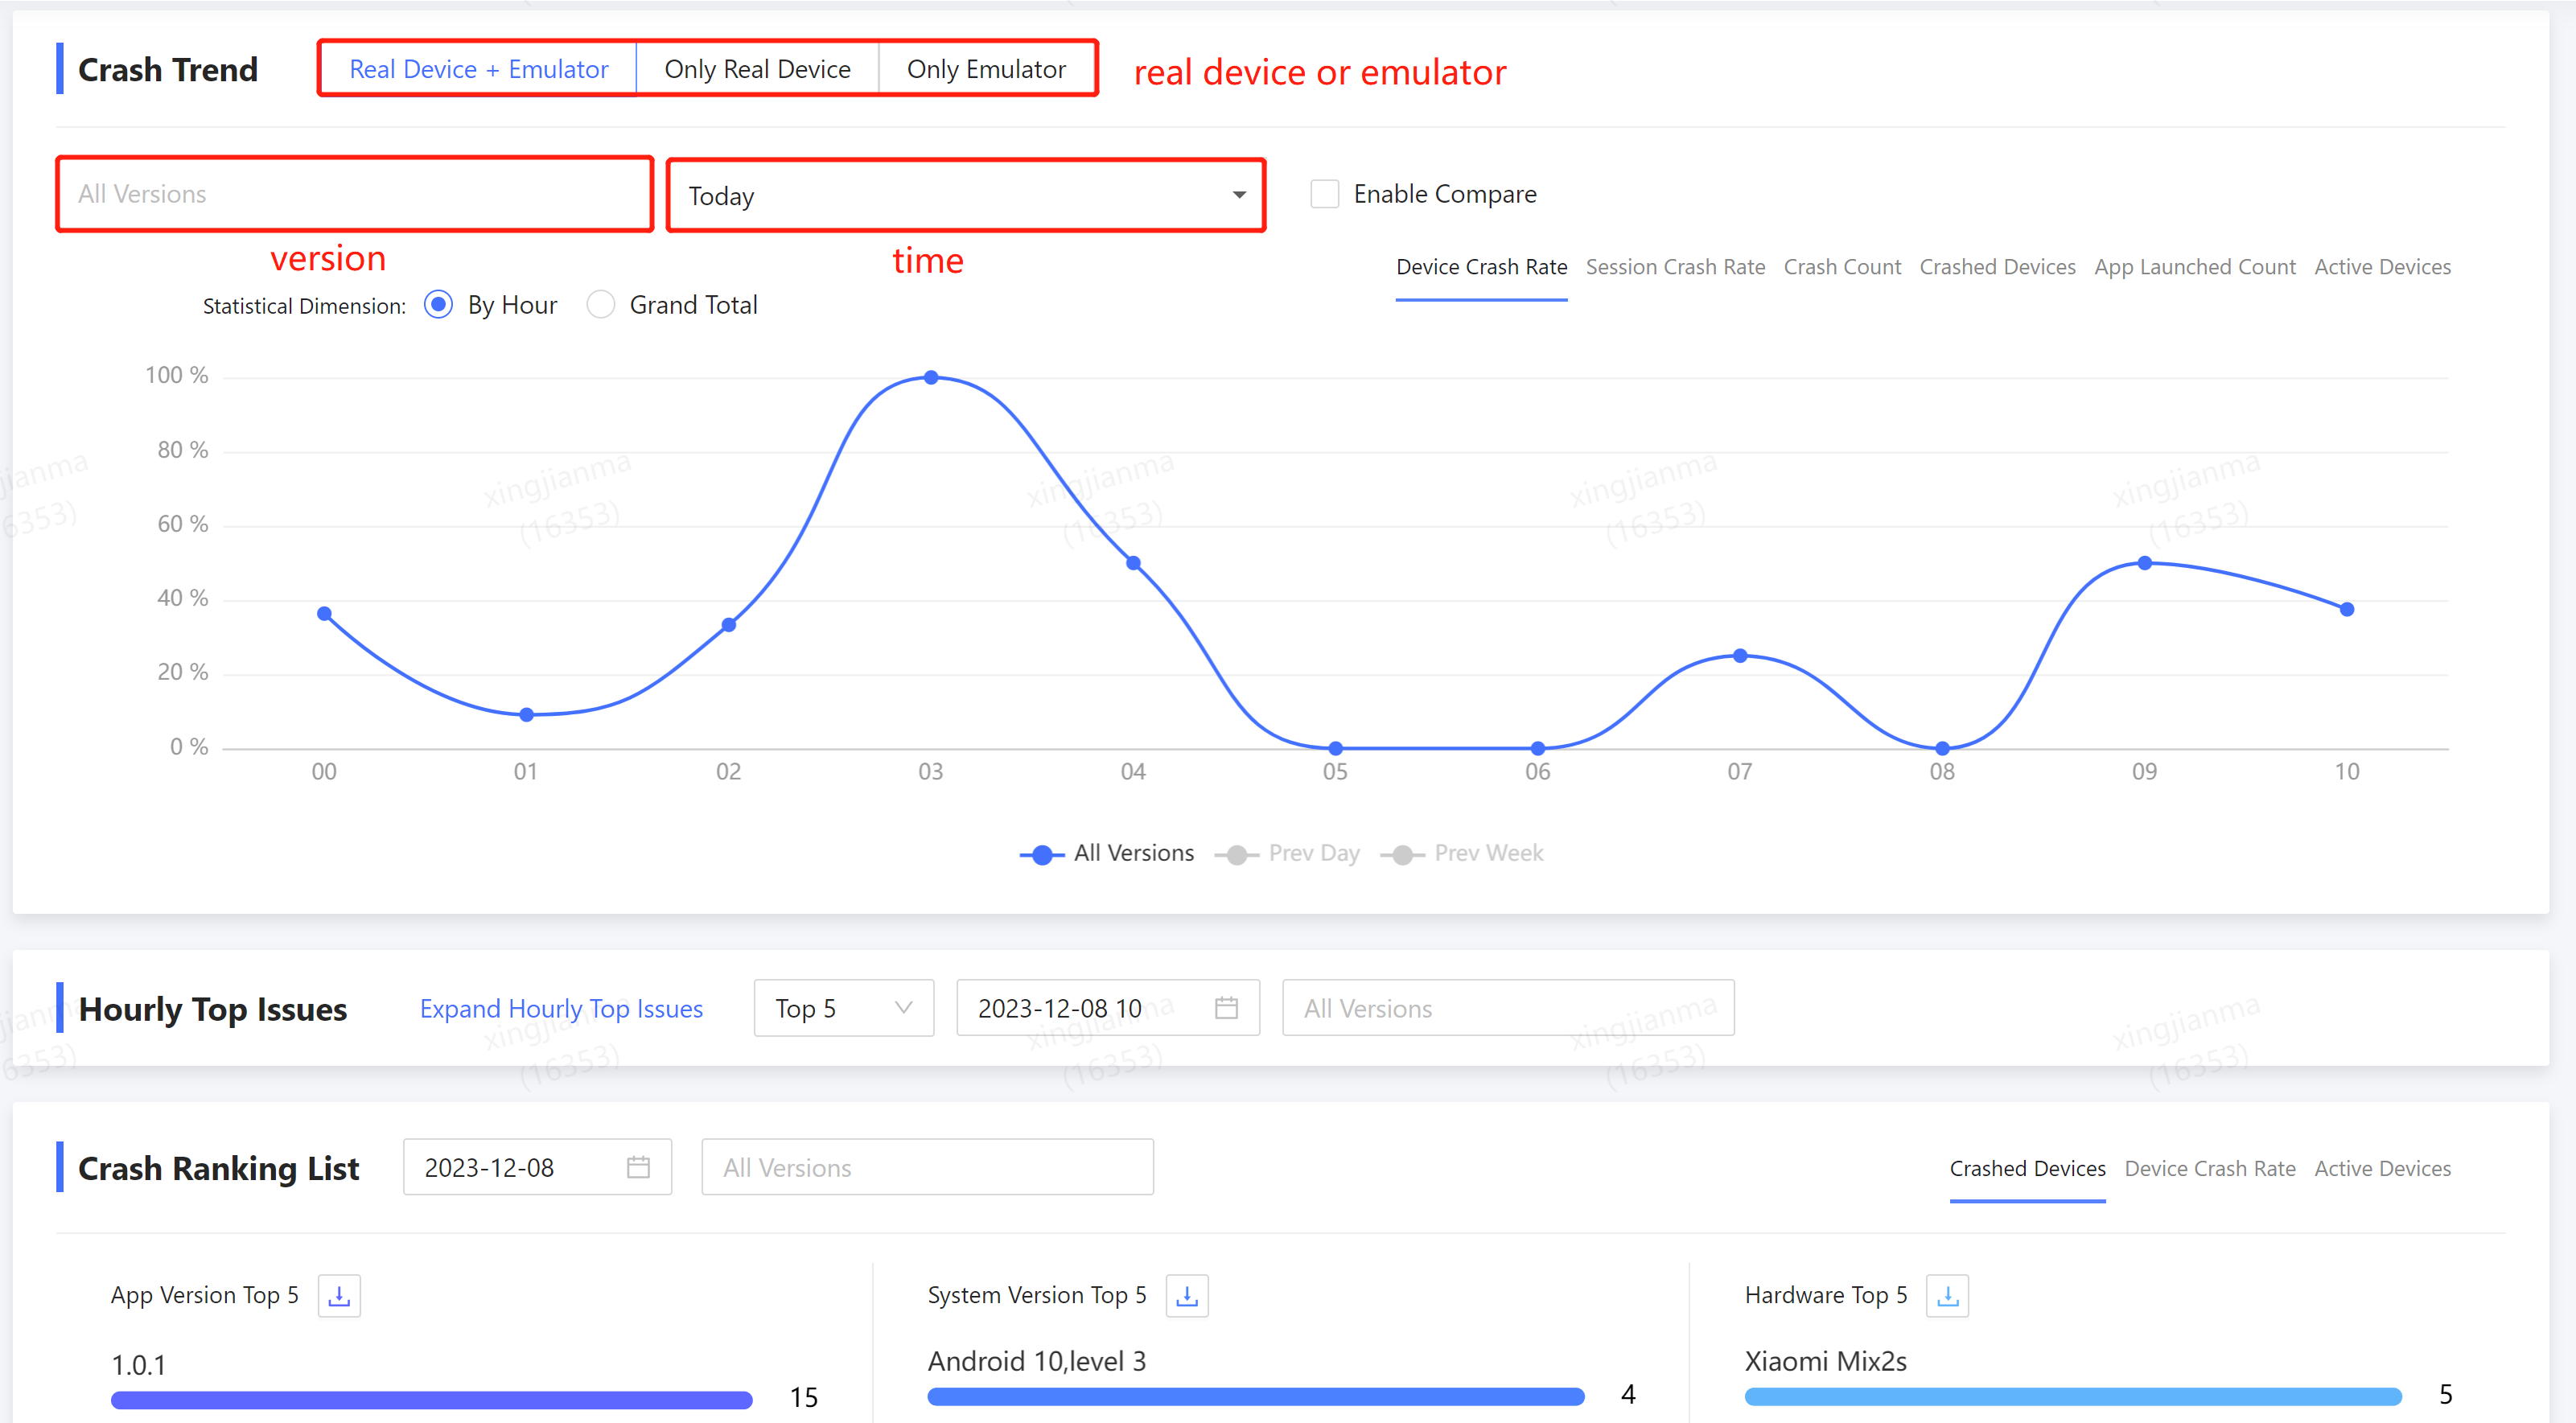
Task: Toggle Prev Week legend marker
Action: click(x=1402, y=854)
